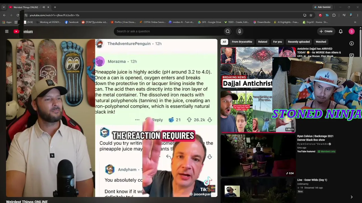Viewport: 362px width, 203px height.
Task: Open the AI Highlights bookmark
Action: coord(286,22)
